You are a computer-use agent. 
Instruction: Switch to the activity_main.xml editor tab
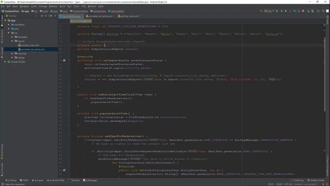tap(129, 16)
